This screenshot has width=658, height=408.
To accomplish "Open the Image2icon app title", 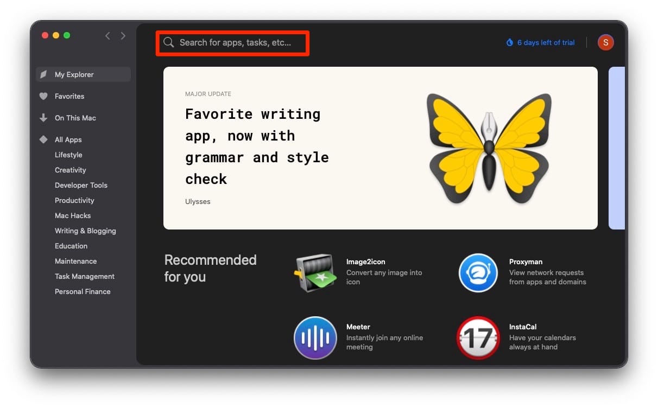I will click(x=366, y=262).
